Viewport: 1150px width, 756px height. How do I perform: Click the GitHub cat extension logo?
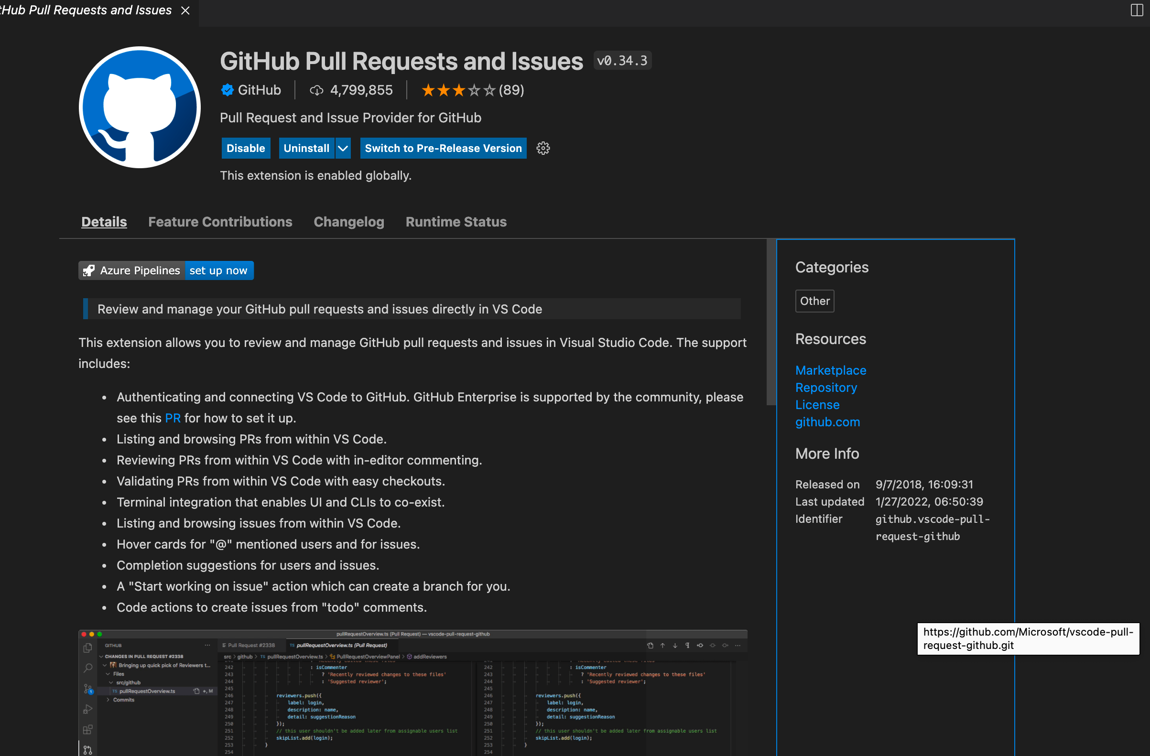[x=140, y=107]
